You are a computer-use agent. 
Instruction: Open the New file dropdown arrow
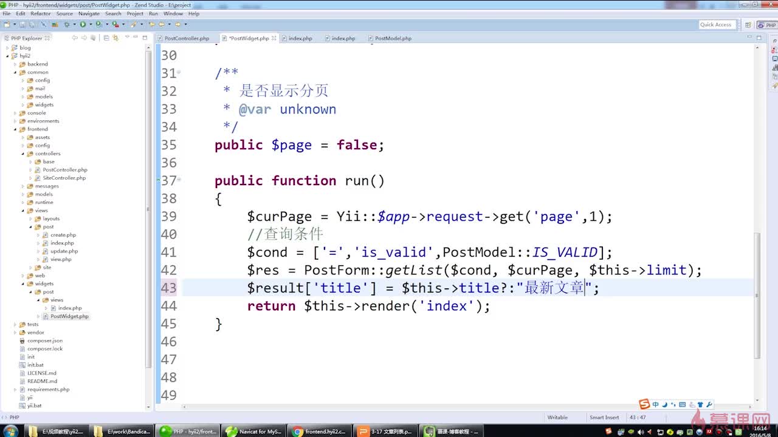click(x=13, y=25)
